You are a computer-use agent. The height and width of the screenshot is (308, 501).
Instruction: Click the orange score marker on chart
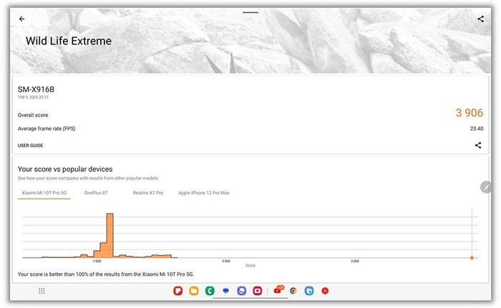point(472,257)
